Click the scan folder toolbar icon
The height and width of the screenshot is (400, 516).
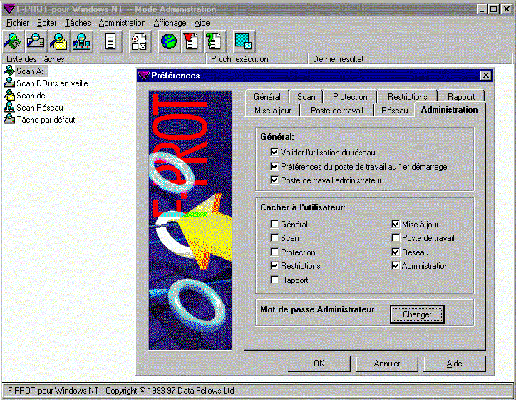58,42
